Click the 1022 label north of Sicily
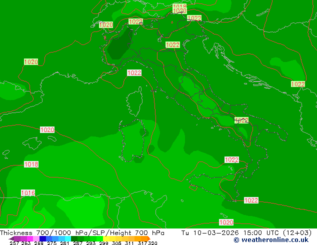317x245 pixels. click(x=231, y=159)
